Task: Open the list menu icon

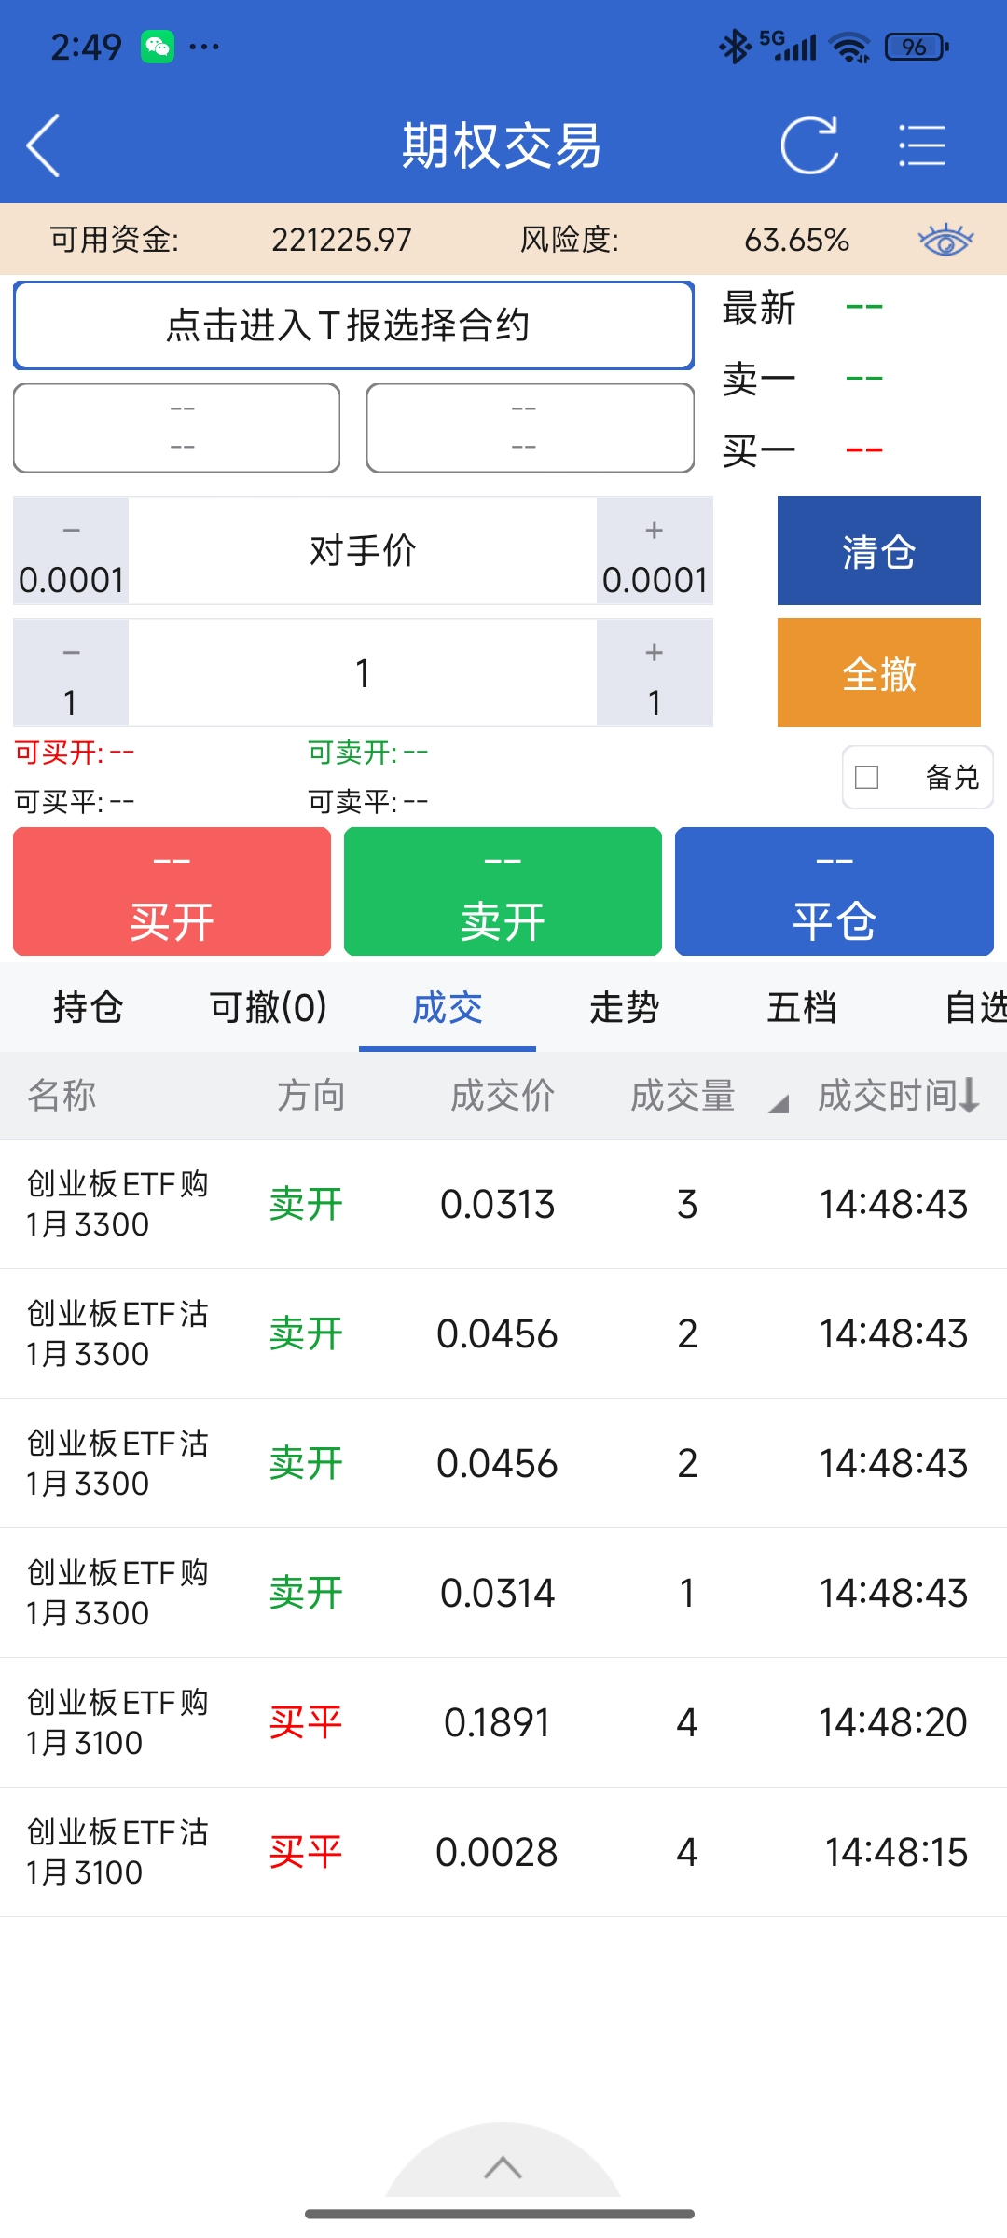Action: click(921, 145)
